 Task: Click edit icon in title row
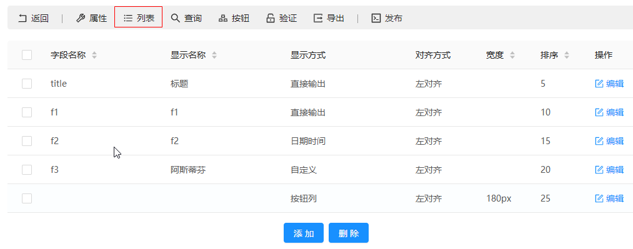coord(599,84)
